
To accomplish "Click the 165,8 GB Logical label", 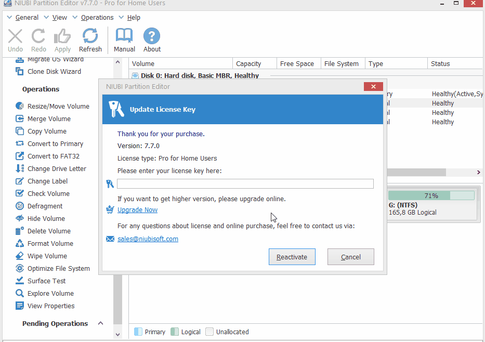I will 412,213.
